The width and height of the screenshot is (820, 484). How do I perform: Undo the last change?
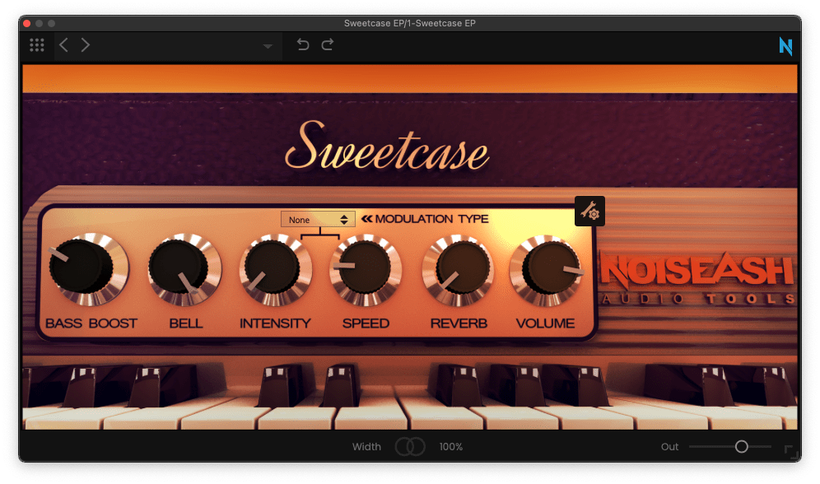pyautogui.click(x=303, y=44)
